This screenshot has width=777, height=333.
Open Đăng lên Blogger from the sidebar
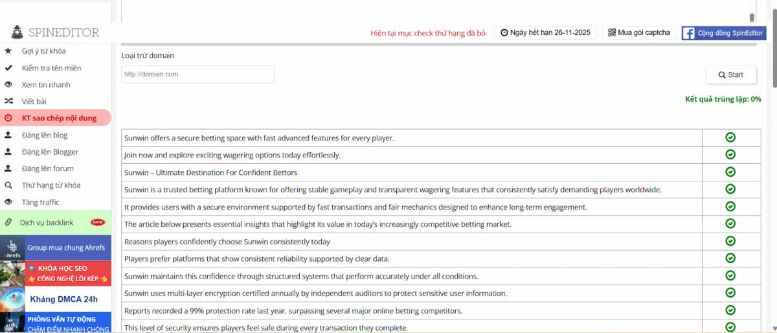tap(50, 152)
